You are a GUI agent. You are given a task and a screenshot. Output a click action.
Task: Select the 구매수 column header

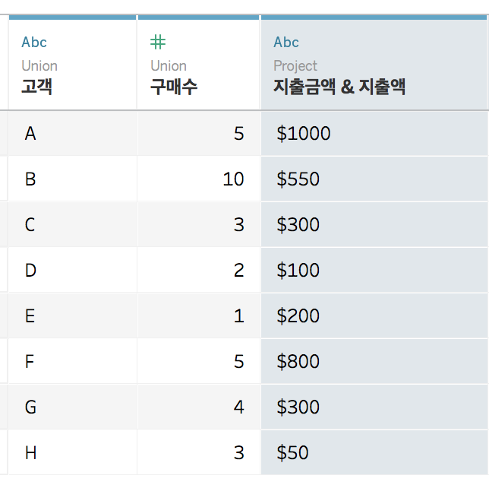coord(198,62)
